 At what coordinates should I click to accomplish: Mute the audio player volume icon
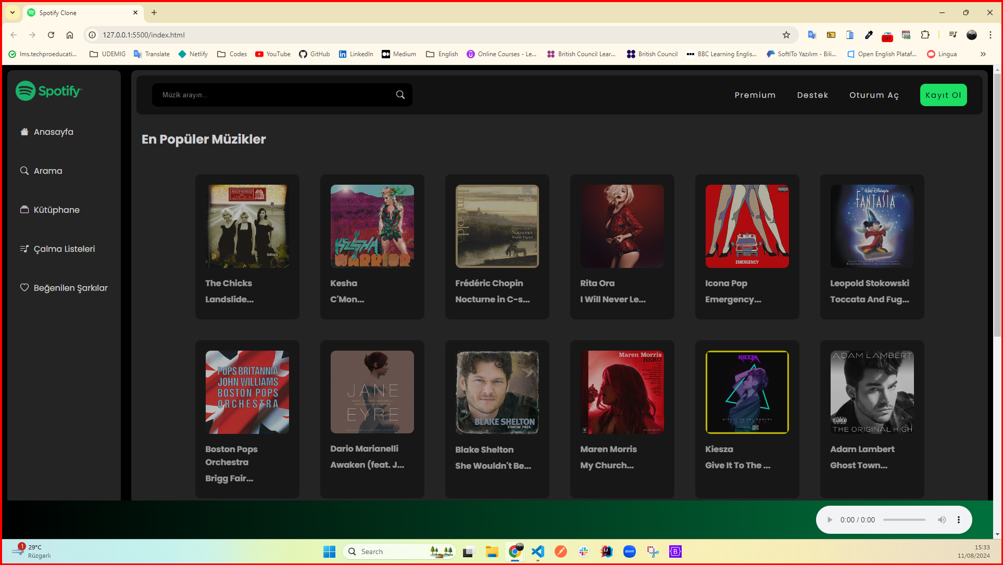(942, 520)
